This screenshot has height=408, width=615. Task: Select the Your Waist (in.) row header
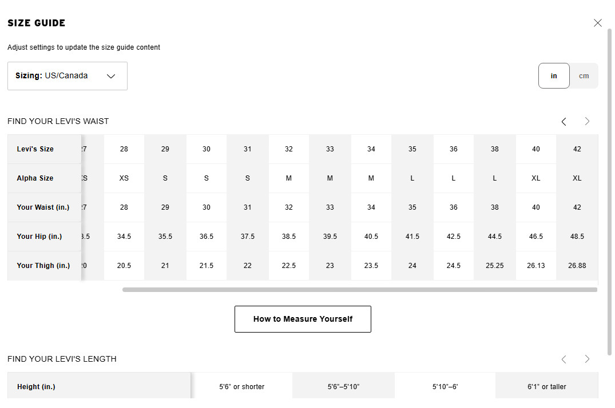pyautogui.click(x=44, y=207)
